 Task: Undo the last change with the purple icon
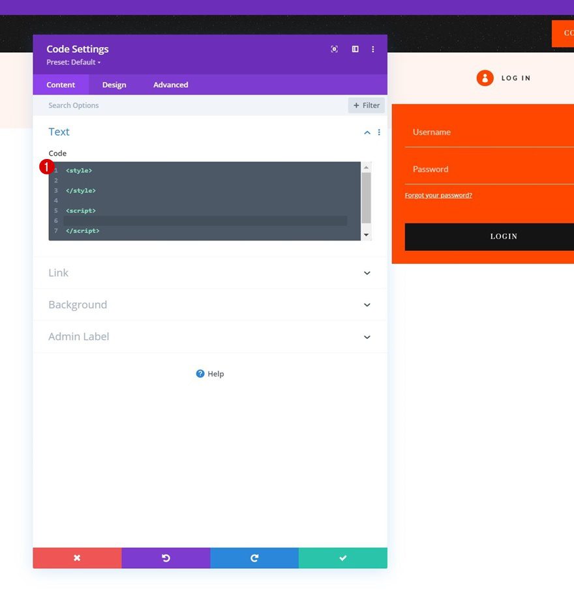(166, 558)
